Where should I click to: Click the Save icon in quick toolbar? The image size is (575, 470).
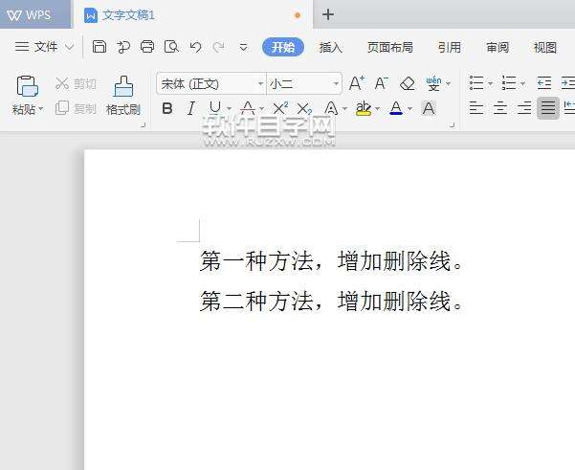99,47
